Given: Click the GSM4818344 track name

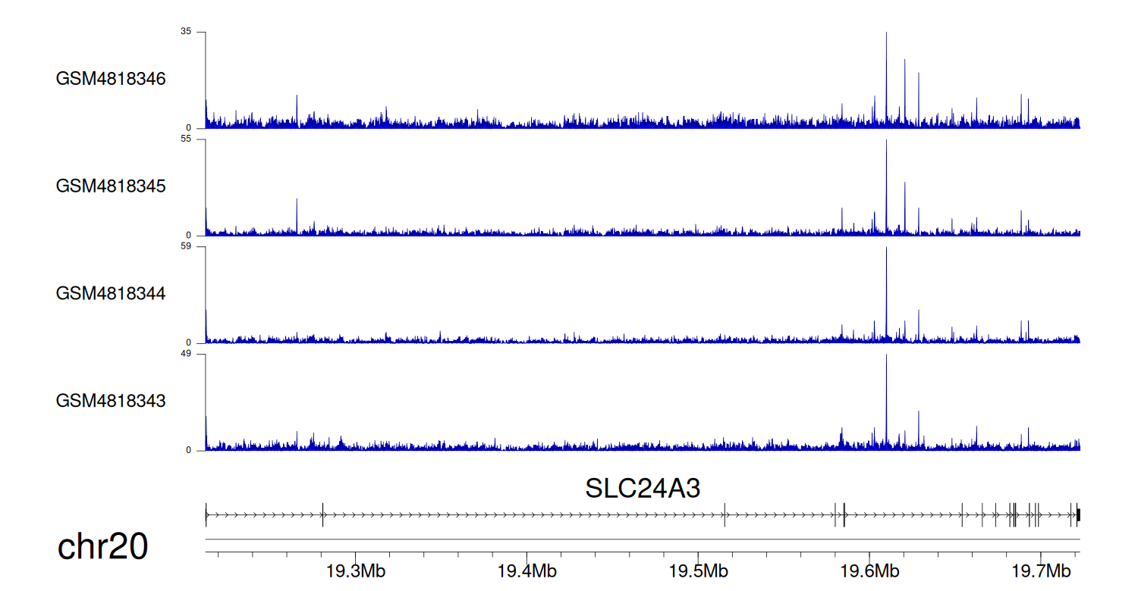Looking at the screenshot, I should click(x=111, y=293).
